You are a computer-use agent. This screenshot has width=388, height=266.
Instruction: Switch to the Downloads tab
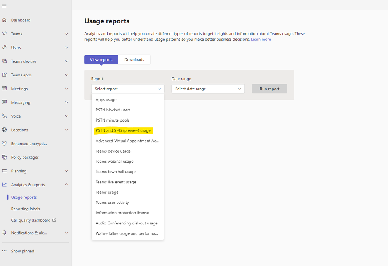pyautogui.click(x=134, y=60)
